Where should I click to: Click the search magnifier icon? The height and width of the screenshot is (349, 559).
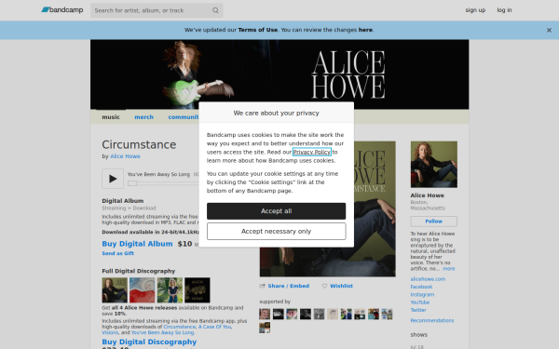pyautogui.click(x=215, y=10)
